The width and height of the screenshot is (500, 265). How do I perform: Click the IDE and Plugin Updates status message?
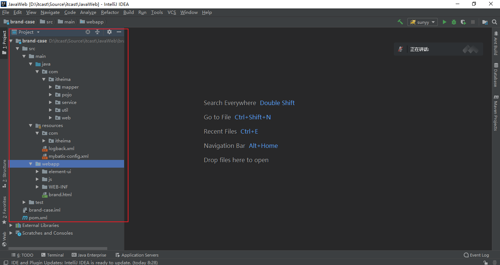[85, 262]
